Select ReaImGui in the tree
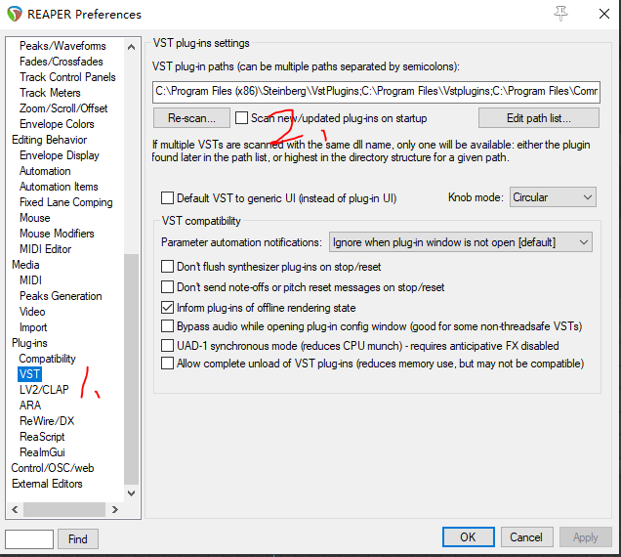This screenshot has width=621, height=557. [42, 452]
